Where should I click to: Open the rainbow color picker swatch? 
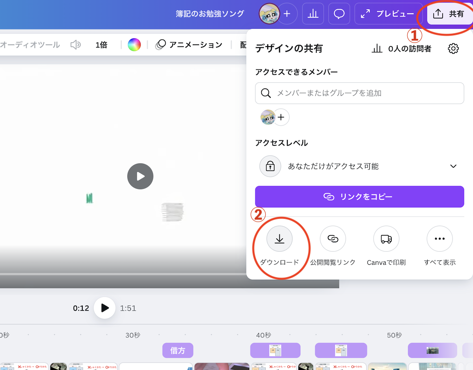click(x=134, y=45)
